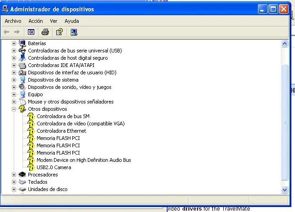Click the Unidades de disco drive icon
295x212 pixels.
click(22, 189)
